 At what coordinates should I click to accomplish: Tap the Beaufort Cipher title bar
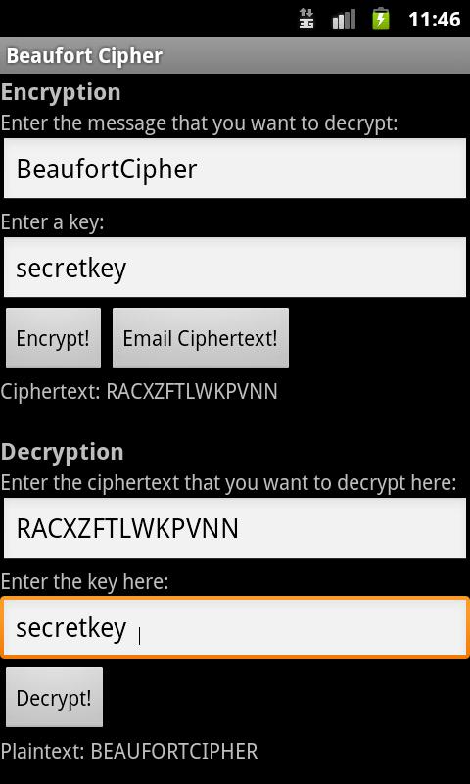(235, 56)
